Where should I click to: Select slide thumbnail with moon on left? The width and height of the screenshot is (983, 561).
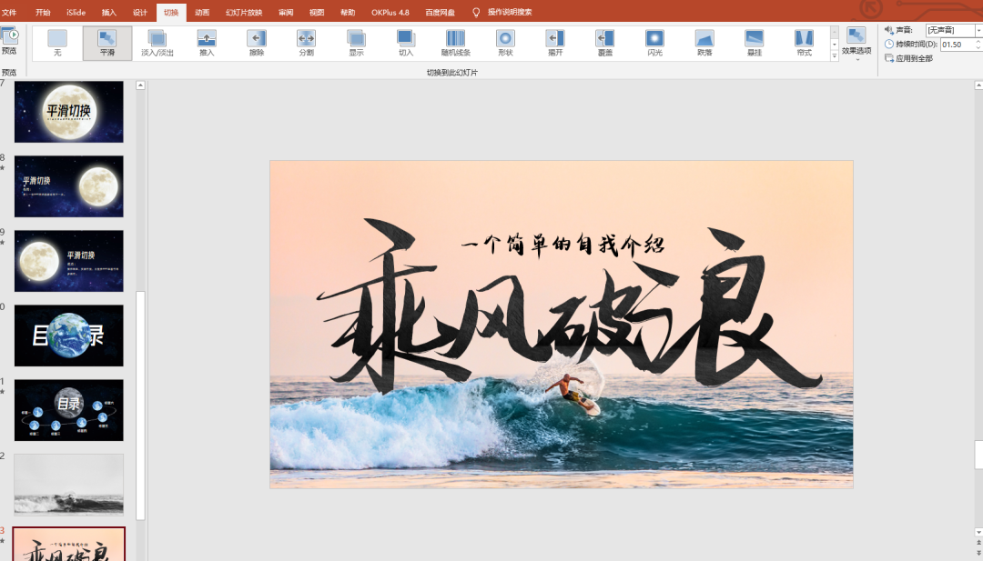[69, 261]
